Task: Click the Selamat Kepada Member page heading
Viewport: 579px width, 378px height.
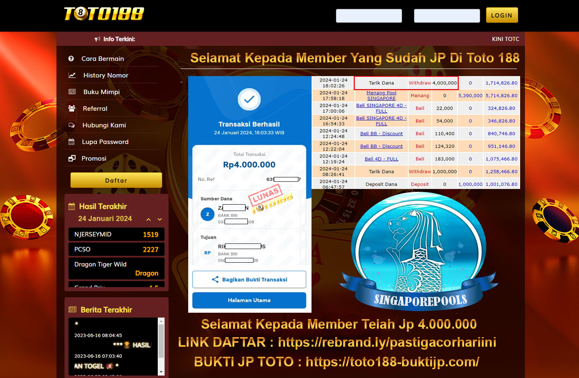Action: pyautogui.click(x=354, y=58)
